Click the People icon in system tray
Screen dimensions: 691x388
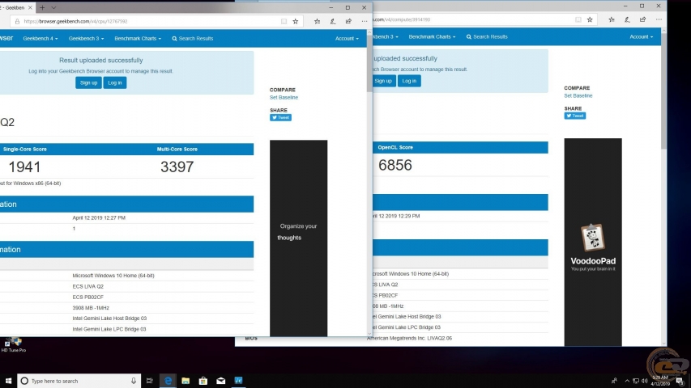(x=614, y=381)
